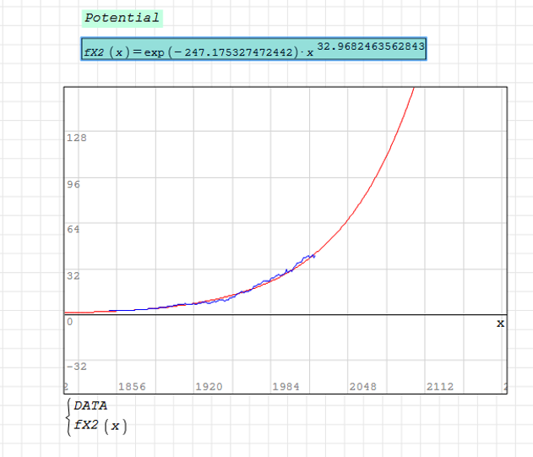Click the exponent 32.9682463562843
This screenshot has height=457, width=533.
(x=371, y=45)
